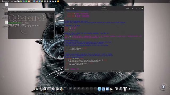The image size is (170, 95).
Task: Expand the dropdown arrow next to Lin 1, Col 1
Action: [138, 71]
